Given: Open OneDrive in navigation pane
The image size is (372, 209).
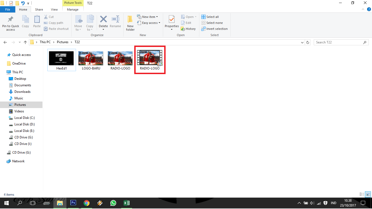Looking at the screenshot, I should [x=19, y=64].
